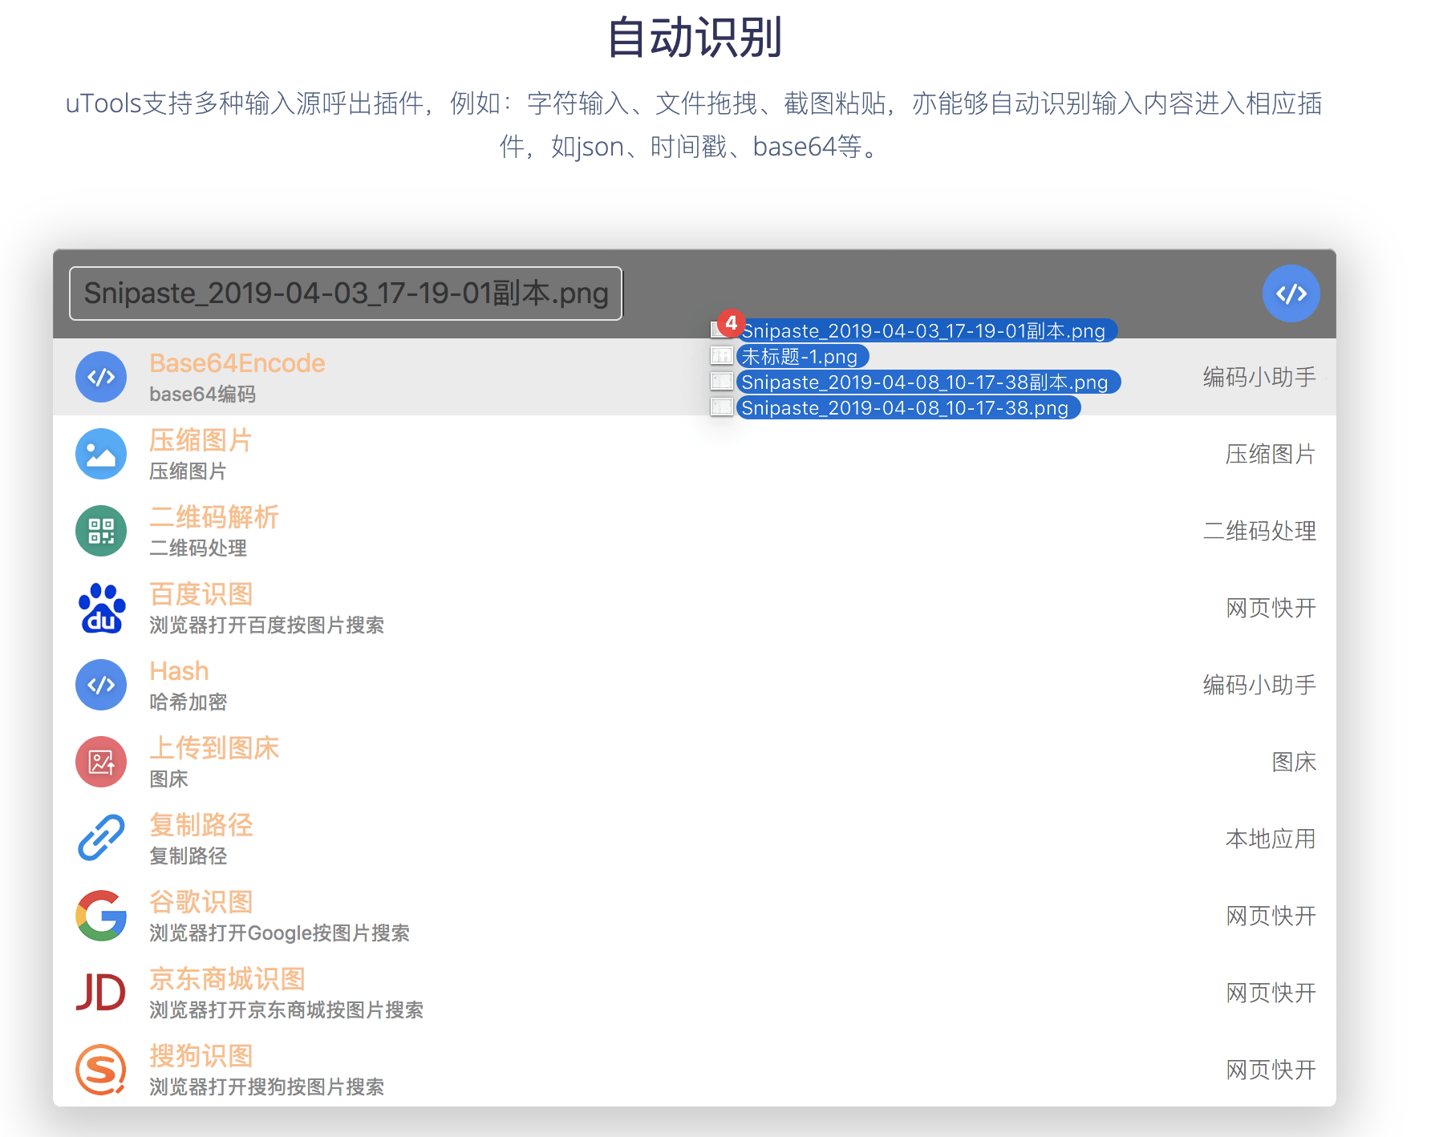
Task: Click the 图床 category label on right
Action: (1294, 762)
